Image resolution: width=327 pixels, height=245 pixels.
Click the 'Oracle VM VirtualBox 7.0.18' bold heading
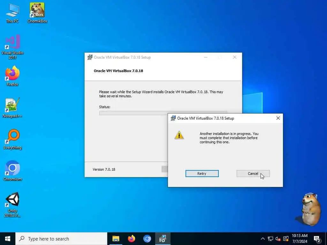pos(118,71)
